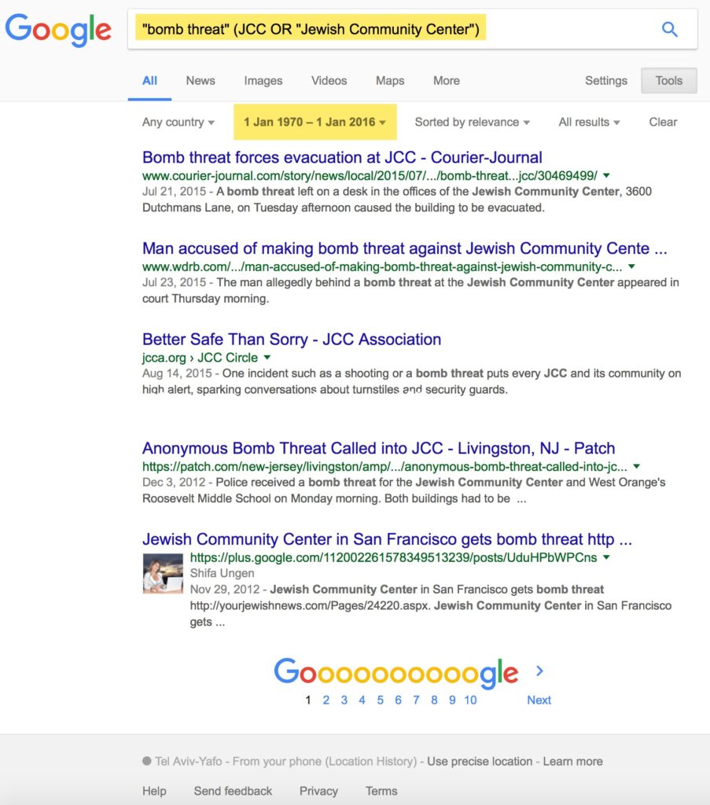This screenshot has height=805, width=710.
Task: Click the Gooooogle pagination logo
Action: coord(395,673)
